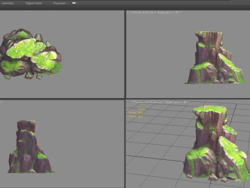Click the Polys count statistic in Perspective viewport
The width and height of the screenshot is (250, 188).
[x=136, y=113]
